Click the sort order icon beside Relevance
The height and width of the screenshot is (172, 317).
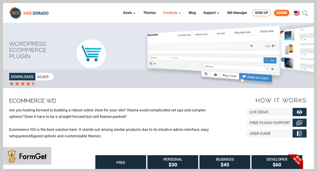[273, 69]
